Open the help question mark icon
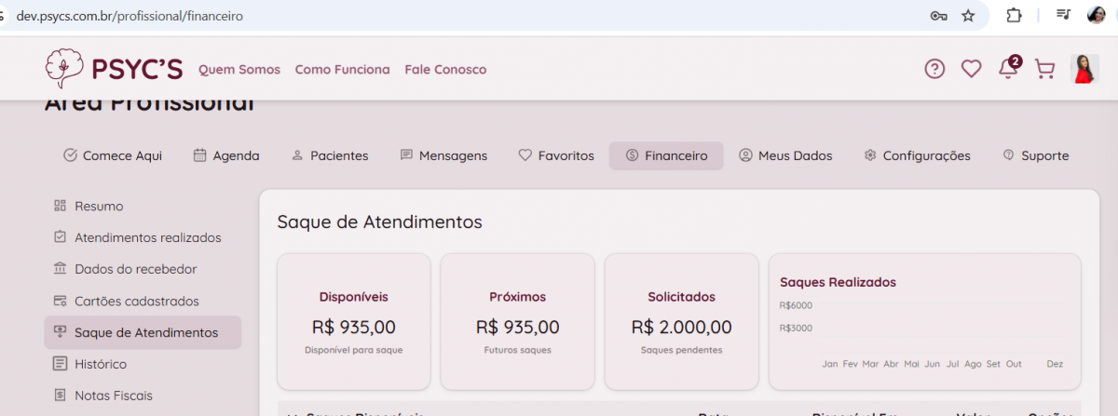The image size is (1118, 416). tap(934, 68)
